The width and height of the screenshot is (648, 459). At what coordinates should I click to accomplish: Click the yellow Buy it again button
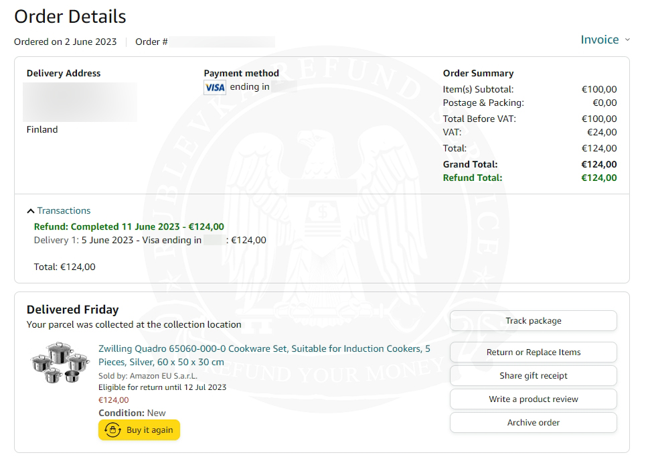click(139, 430)
